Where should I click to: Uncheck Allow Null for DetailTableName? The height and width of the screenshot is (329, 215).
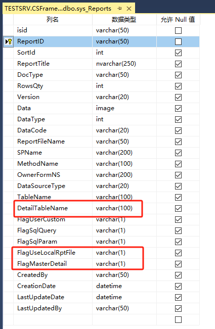point(178,208)
